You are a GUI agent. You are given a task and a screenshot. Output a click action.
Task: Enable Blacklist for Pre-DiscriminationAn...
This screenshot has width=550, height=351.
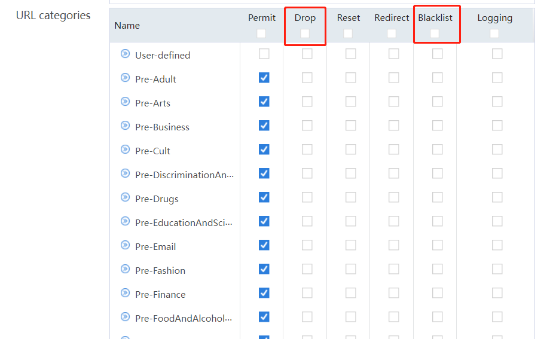pos(438,173)
